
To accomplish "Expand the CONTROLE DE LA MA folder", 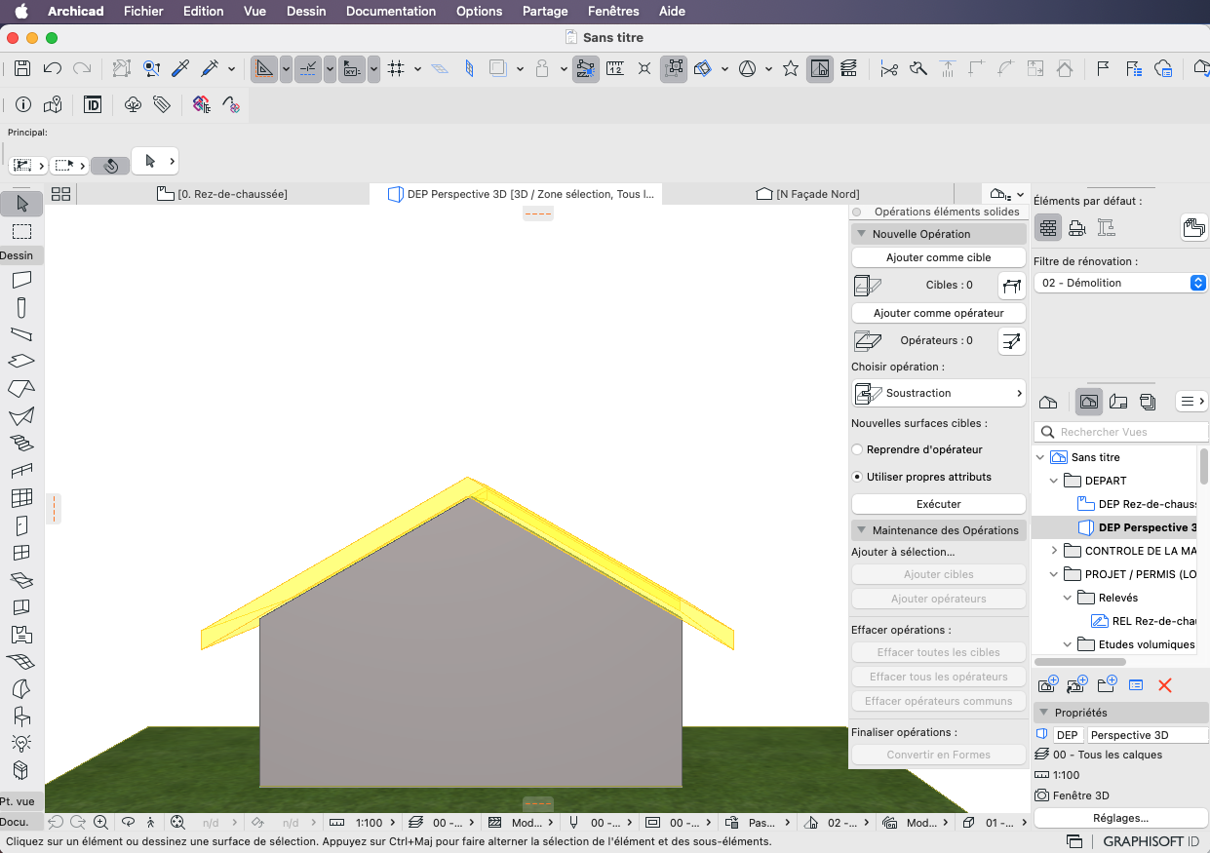I will [1054, 551].
